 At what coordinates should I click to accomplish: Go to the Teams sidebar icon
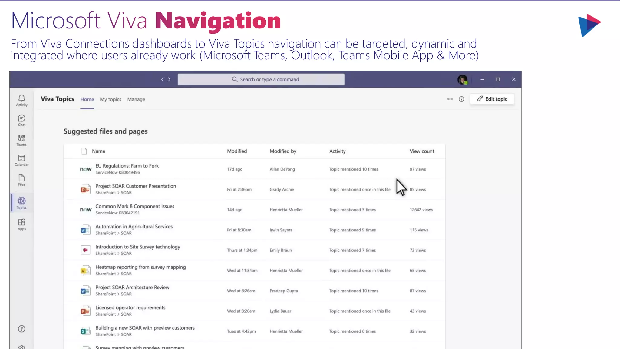tap(21, 140)
